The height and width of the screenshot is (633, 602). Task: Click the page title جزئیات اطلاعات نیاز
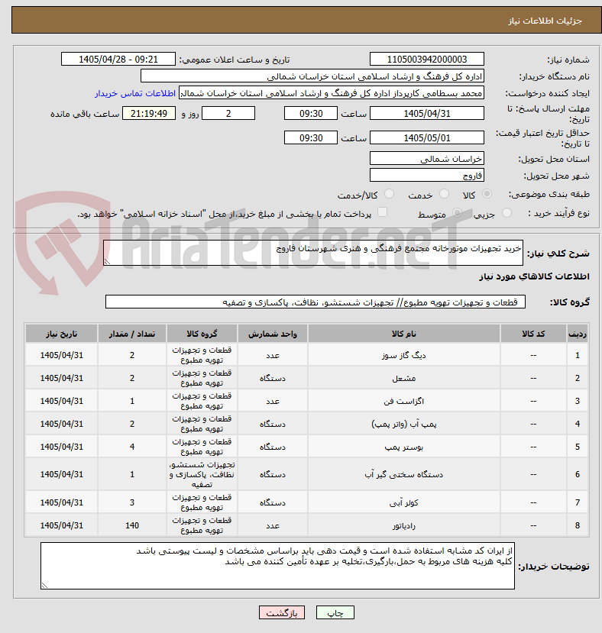point(545,21)
